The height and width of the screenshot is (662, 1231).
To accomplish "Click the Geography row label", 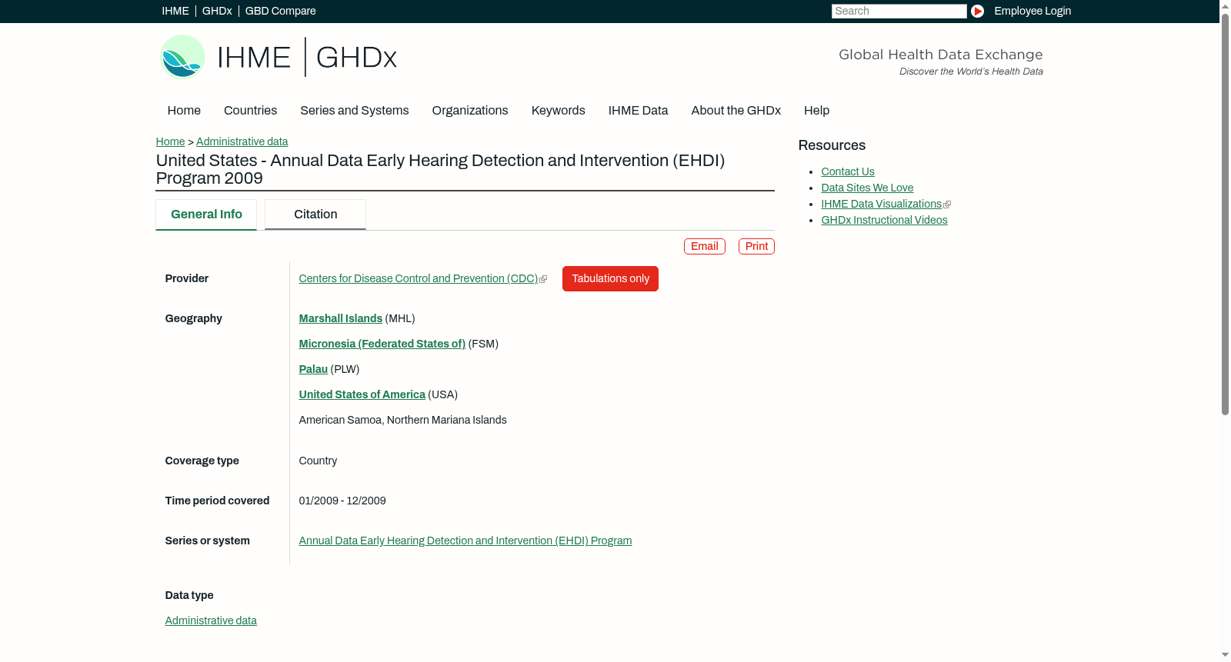I will pos(193,318).
